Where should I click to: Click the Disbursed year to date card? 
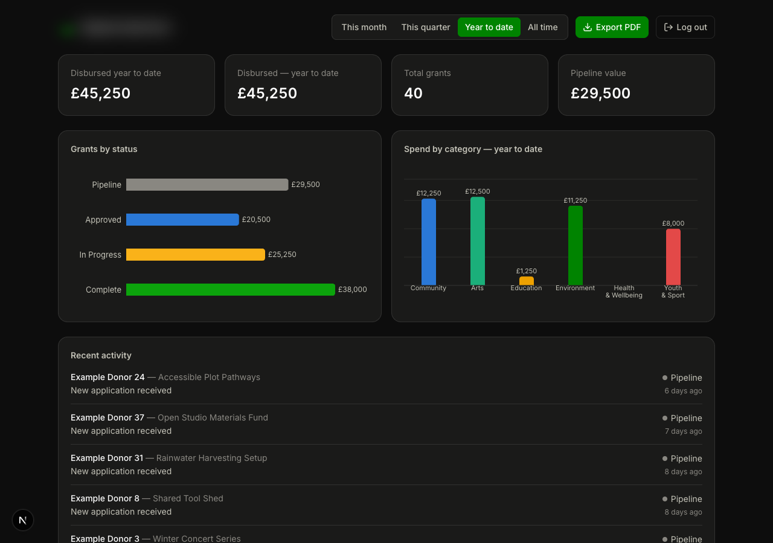coord(136,85)
